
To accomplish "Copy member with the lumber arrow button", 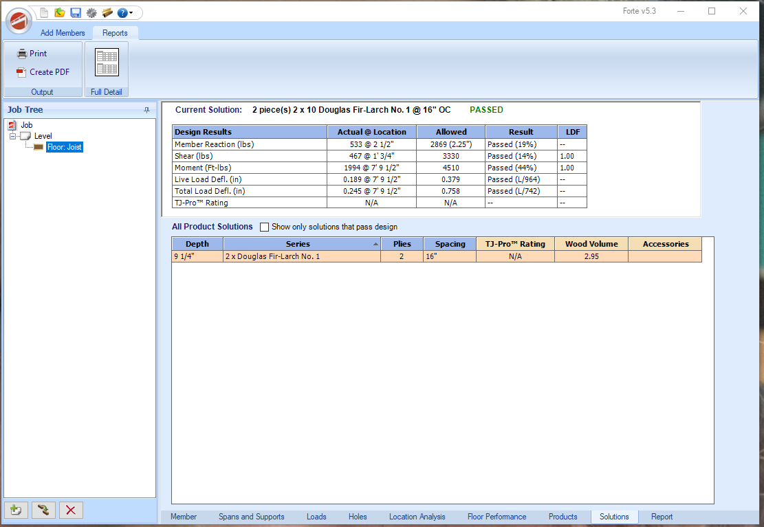I will click(43, 510).
